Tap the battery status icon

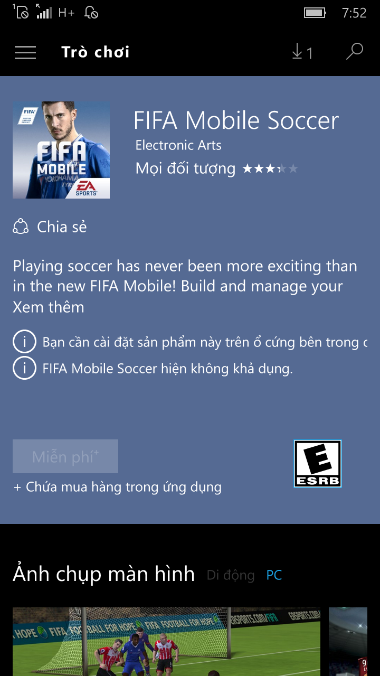[x=315, y=13]
